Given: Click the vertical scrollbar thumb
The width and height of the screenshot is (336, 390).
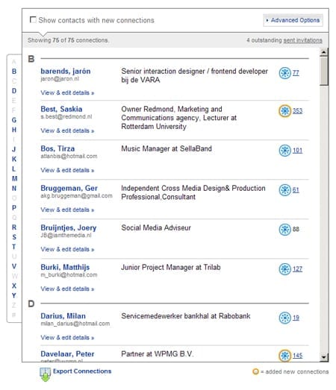Looking at the screenshot, I should pos(324,71).
